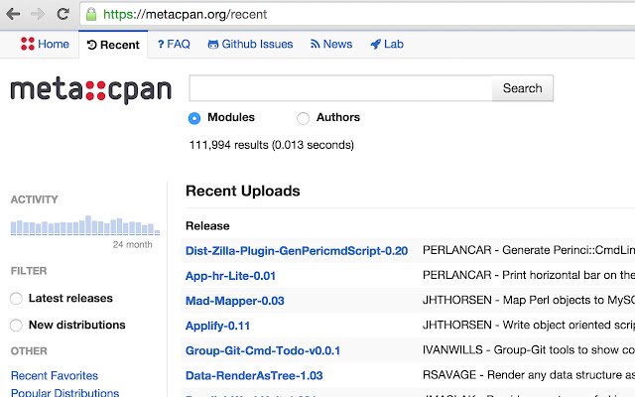Click '111,994 results (0.013 seconds)' text
635x397 pixels.
point(272,145)
